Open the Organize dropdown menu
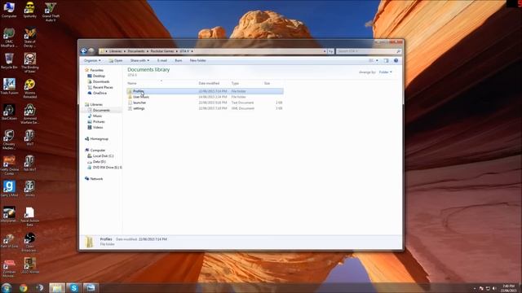 [92, 60]
